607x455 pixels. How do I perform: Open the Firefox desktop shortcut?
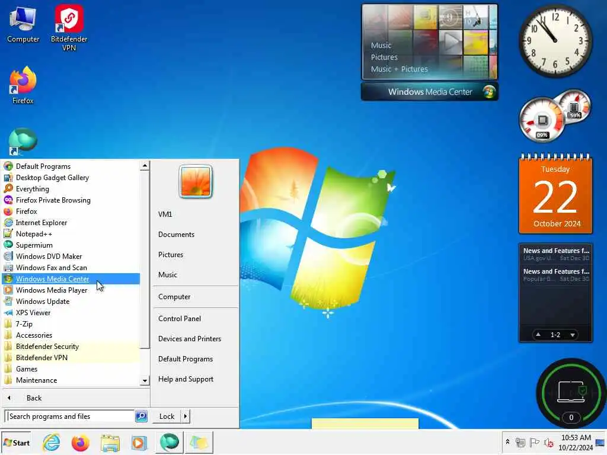[23, 85]
